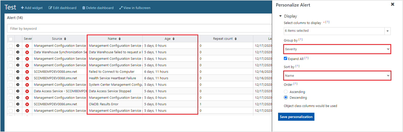Screen dimensions: 403x132
Task: Open help tooltip next to Group by
Action: tap(301, 40)
